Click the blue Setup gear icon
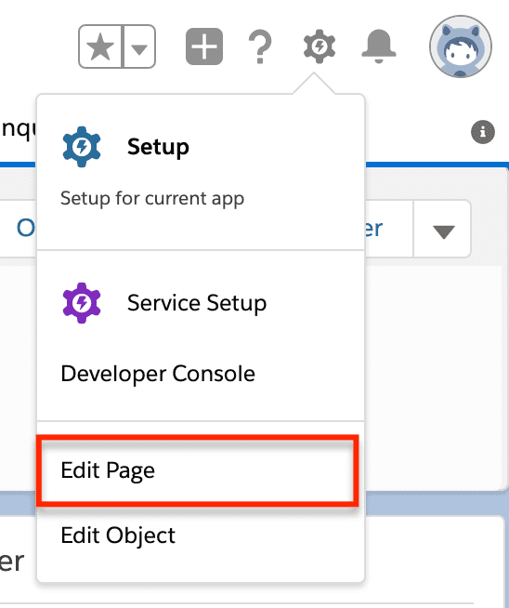 coord(82,147)
